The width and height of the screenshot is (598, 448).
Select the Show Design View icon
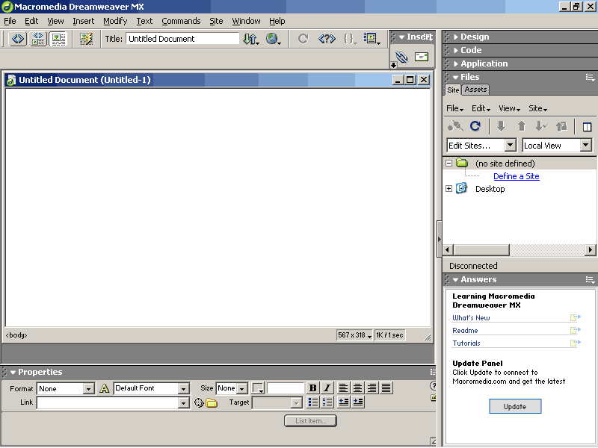(x=58, y=39)
